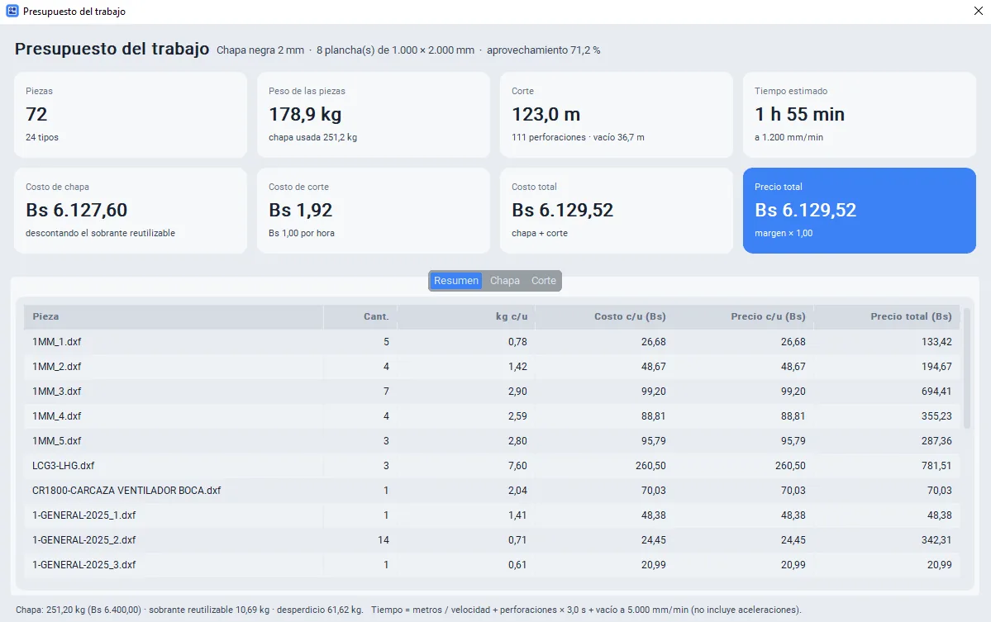Click the margen × 1,00 text
The image size is (991, 622).
[x=784, y=233]
